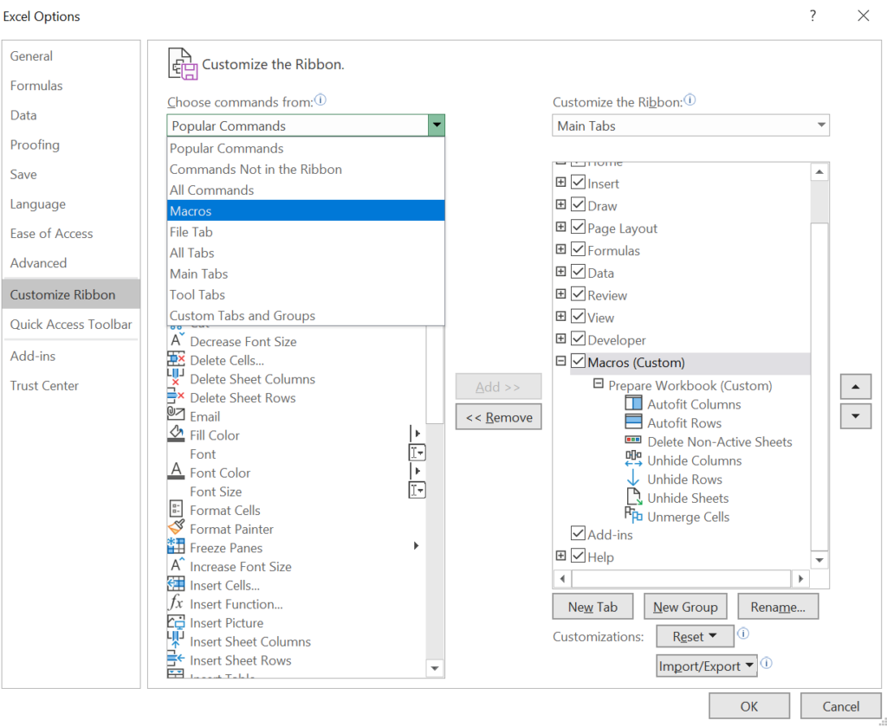Click the Format Painter brush icon

176,528
